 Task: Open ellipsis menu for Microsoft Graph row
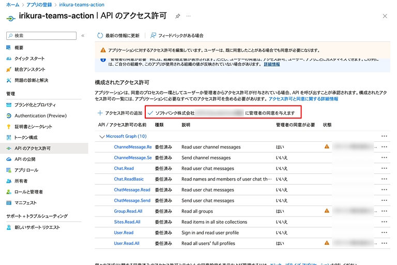(x=385, y=136)
